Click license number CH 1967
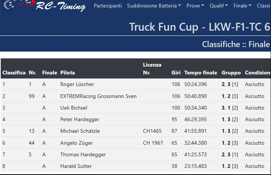This screenshot has width=271, height=175. (153, 143)
